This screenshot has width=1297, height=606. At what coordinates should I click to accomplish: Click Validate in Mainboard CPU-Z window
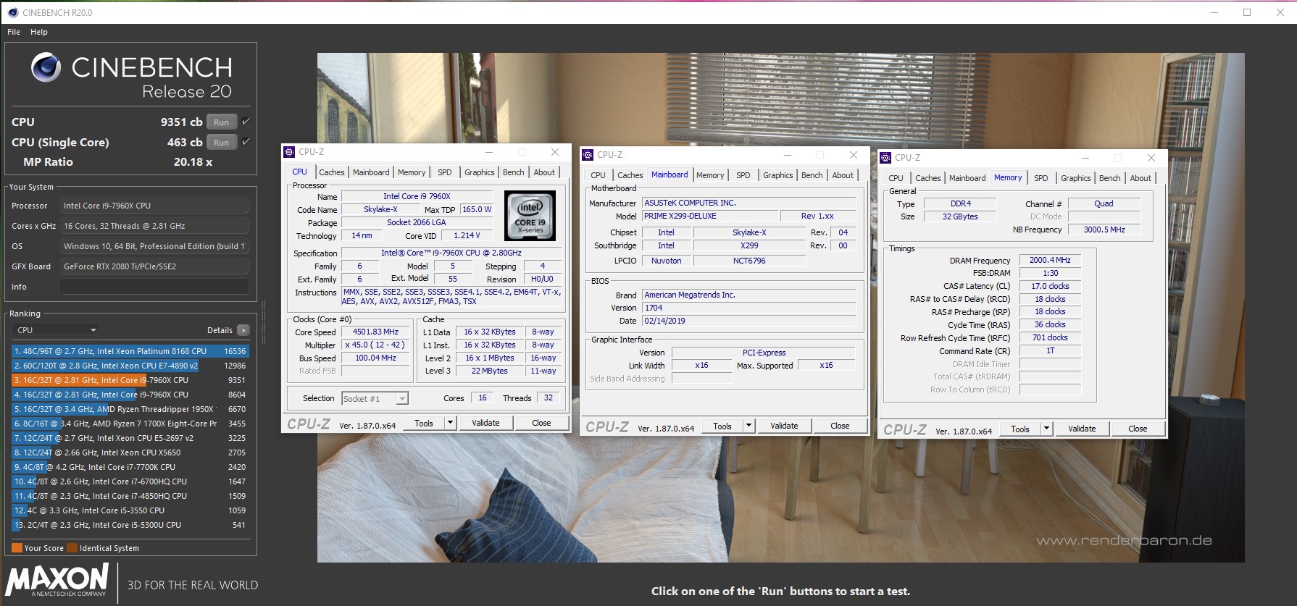[784, 426]
